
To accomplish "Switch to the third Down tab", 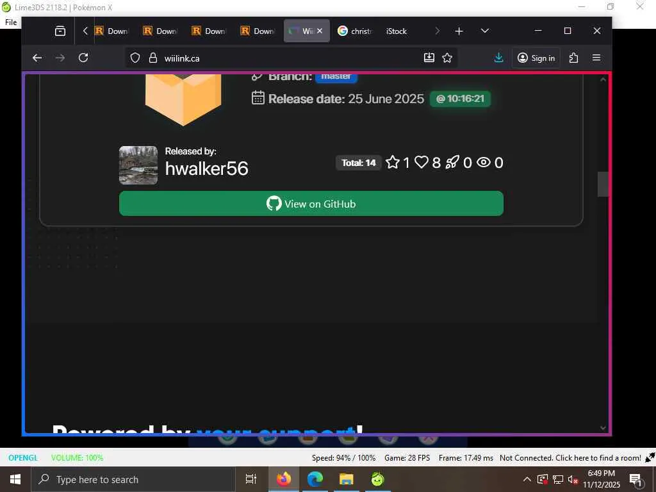I will point(209,31).
